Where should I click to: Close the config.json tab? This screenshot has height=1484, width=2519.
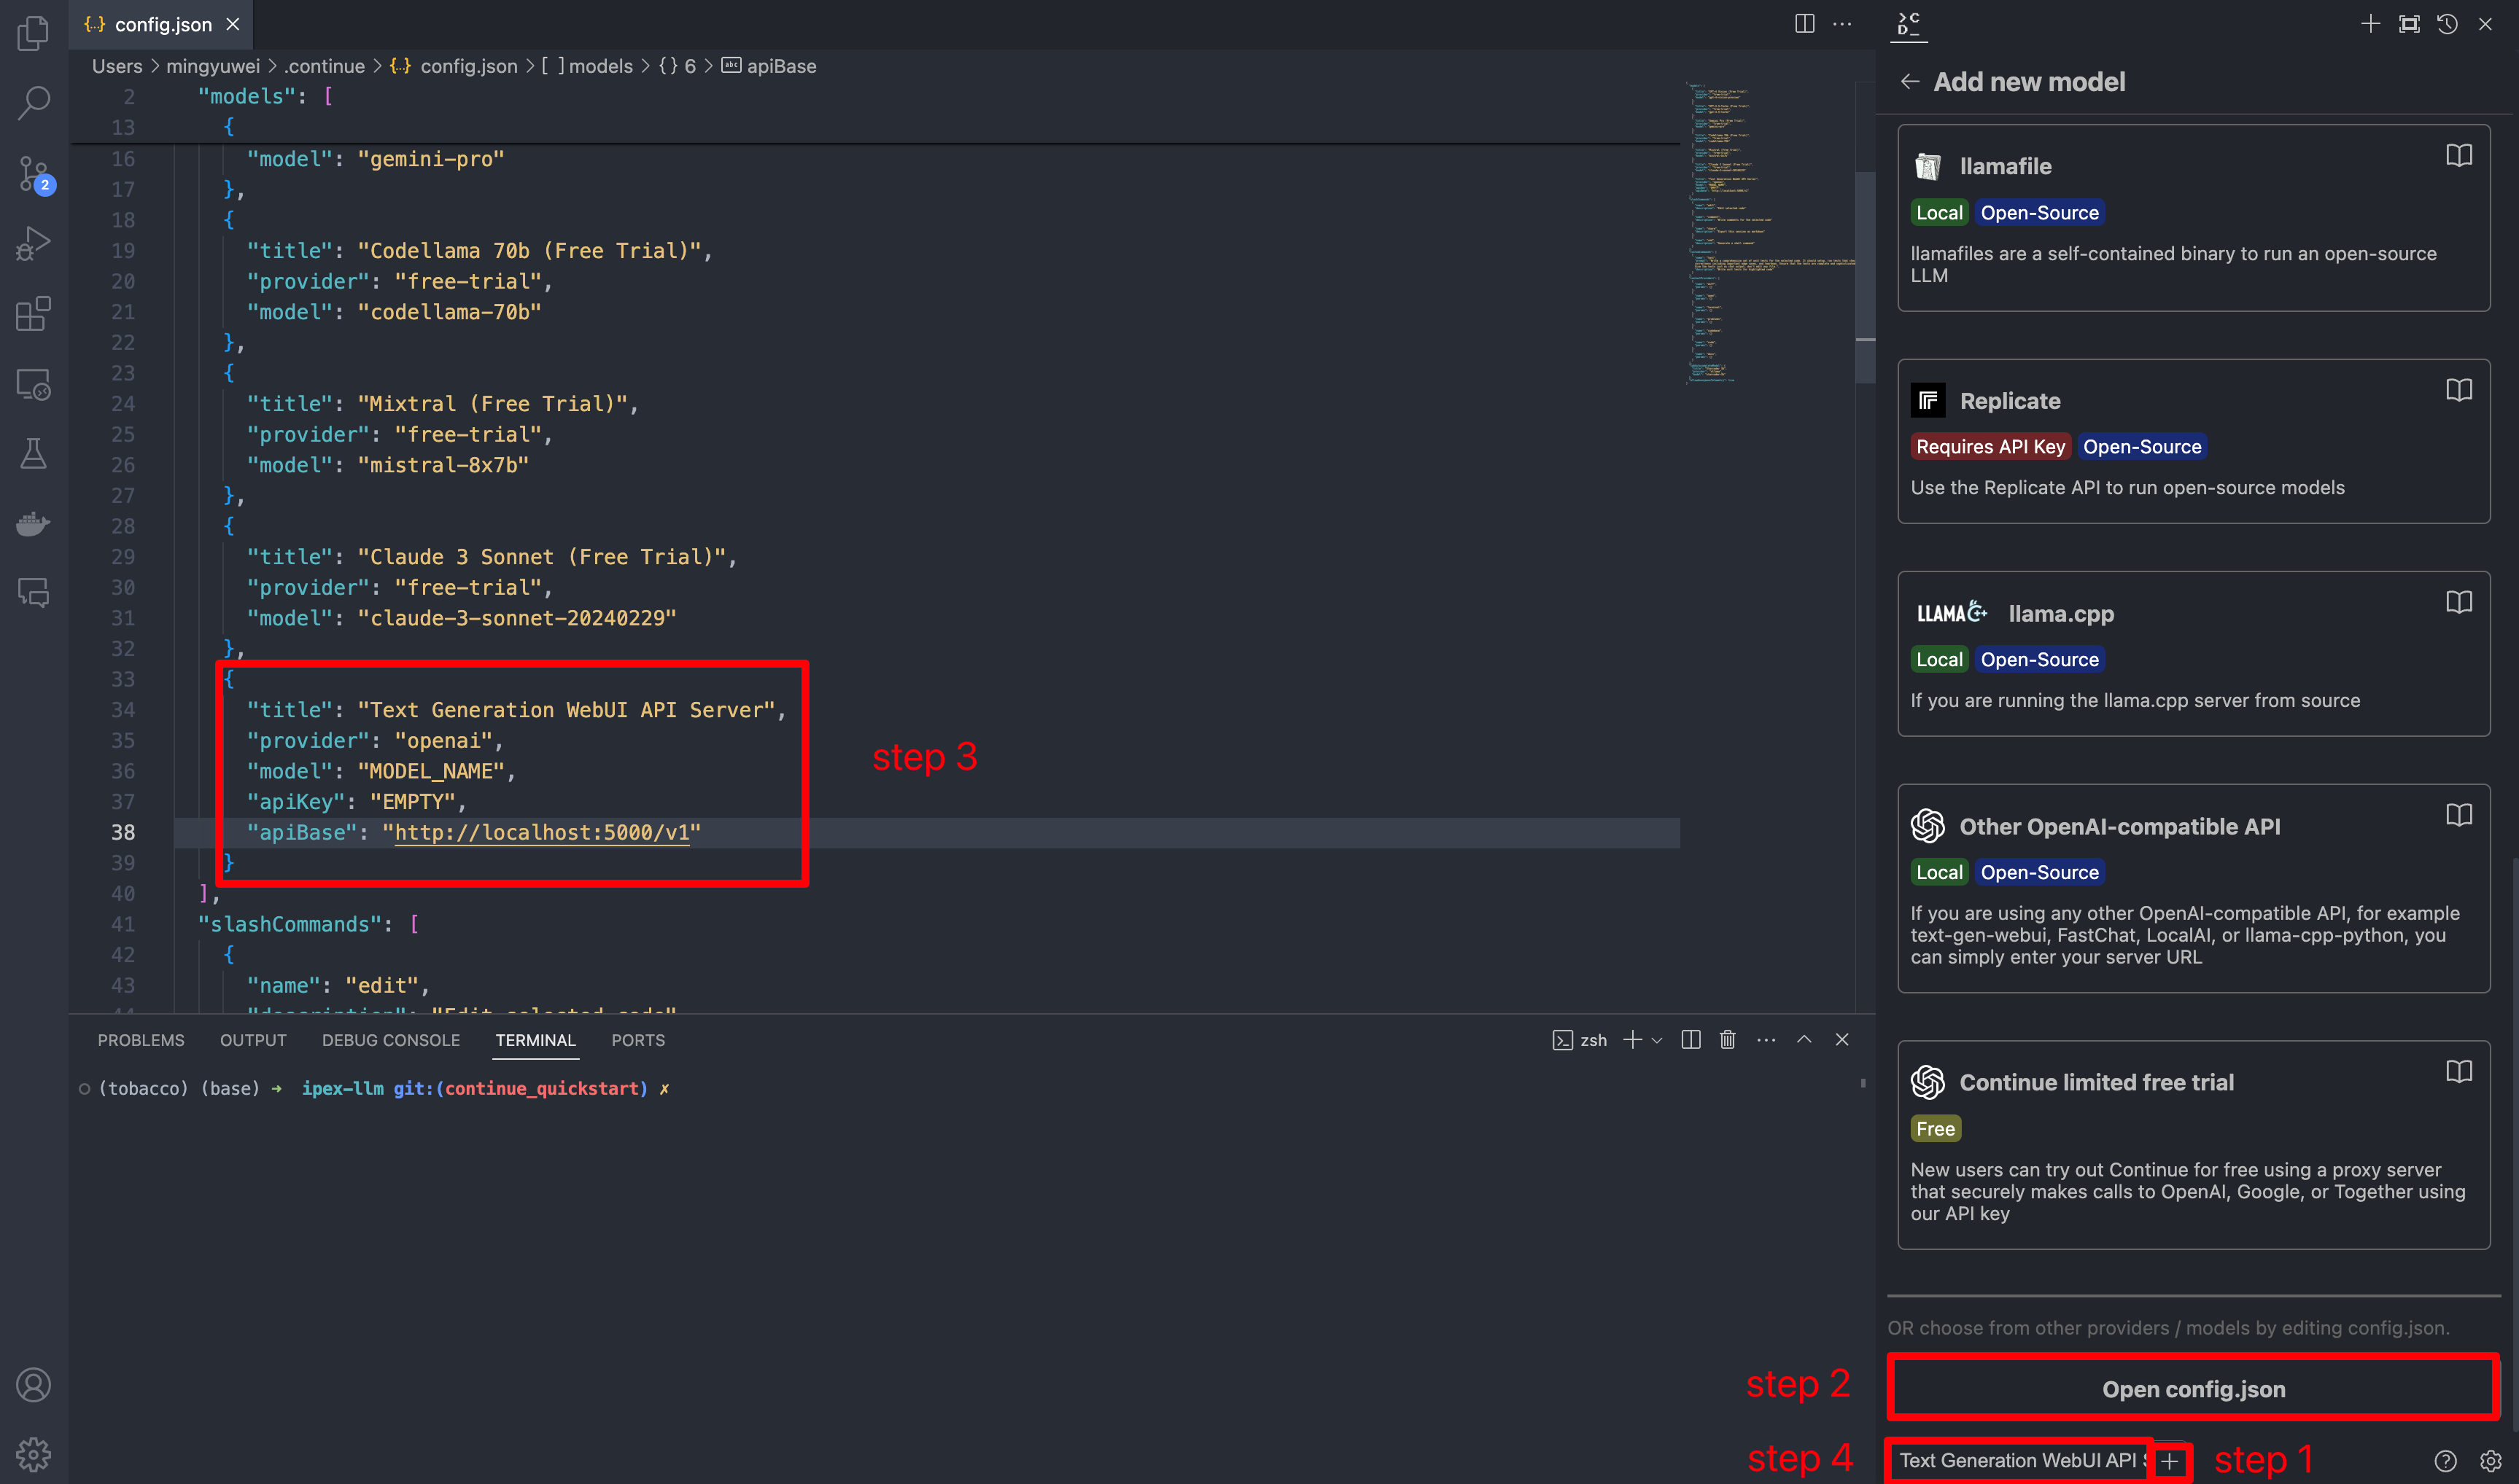coord(233,24)
